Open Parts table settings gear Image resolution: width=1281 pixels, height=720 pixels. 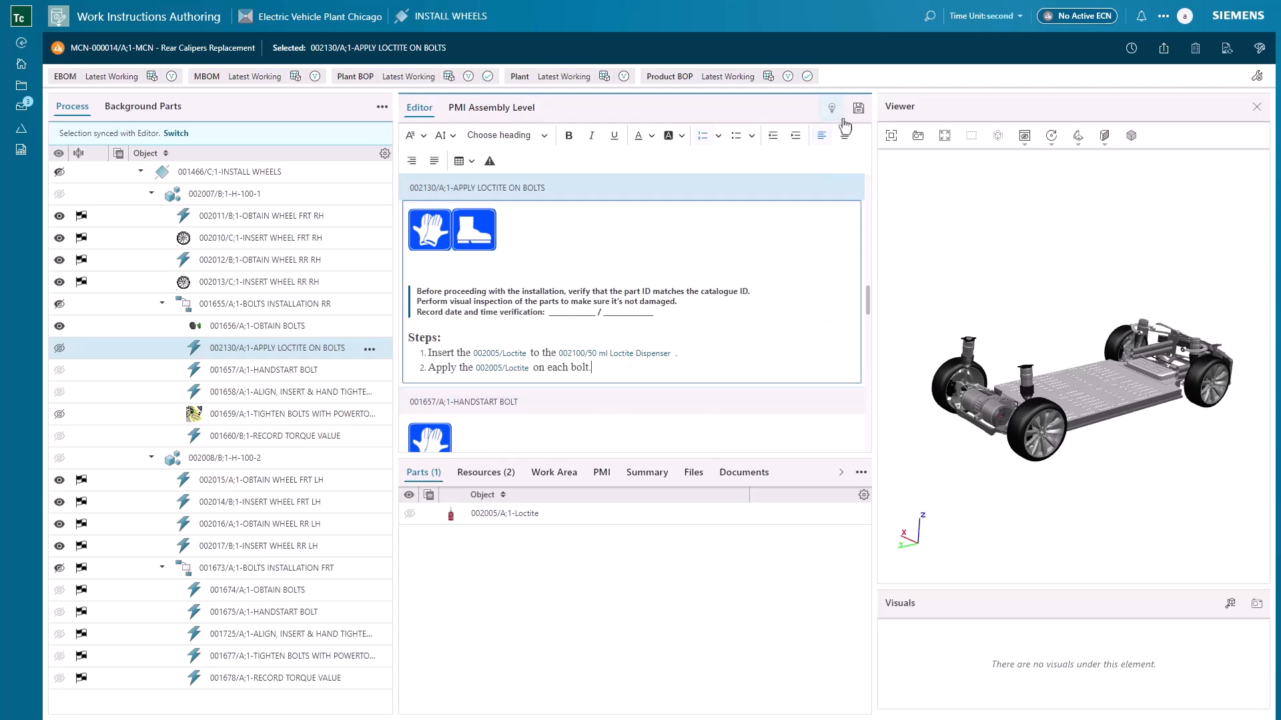[x=864, y=495]
